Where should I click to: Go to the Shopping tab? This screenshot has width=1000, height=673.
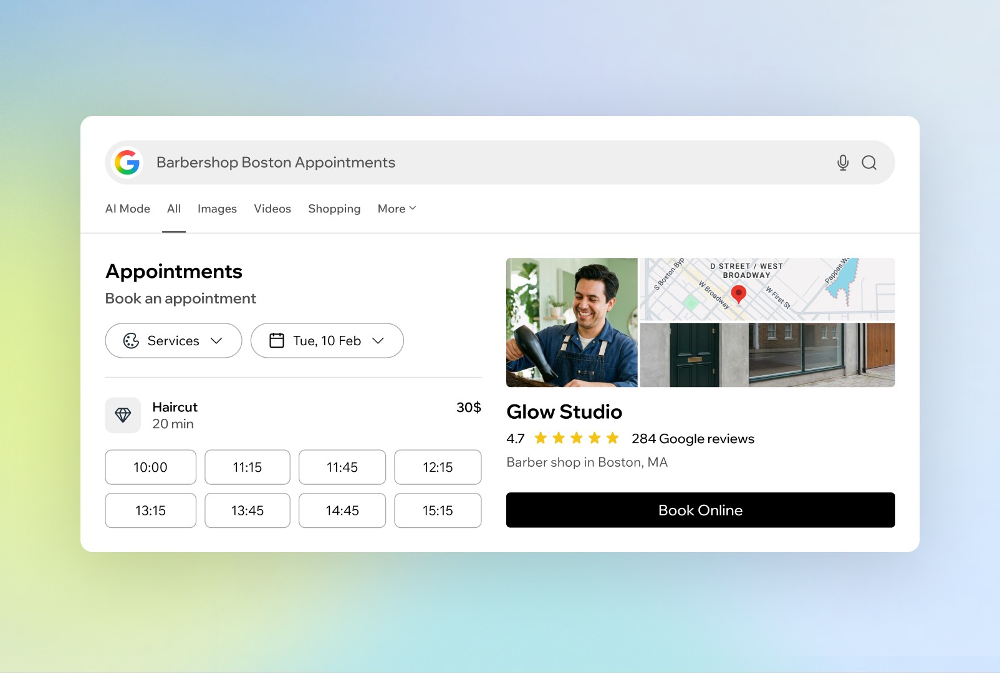(334, 209)
